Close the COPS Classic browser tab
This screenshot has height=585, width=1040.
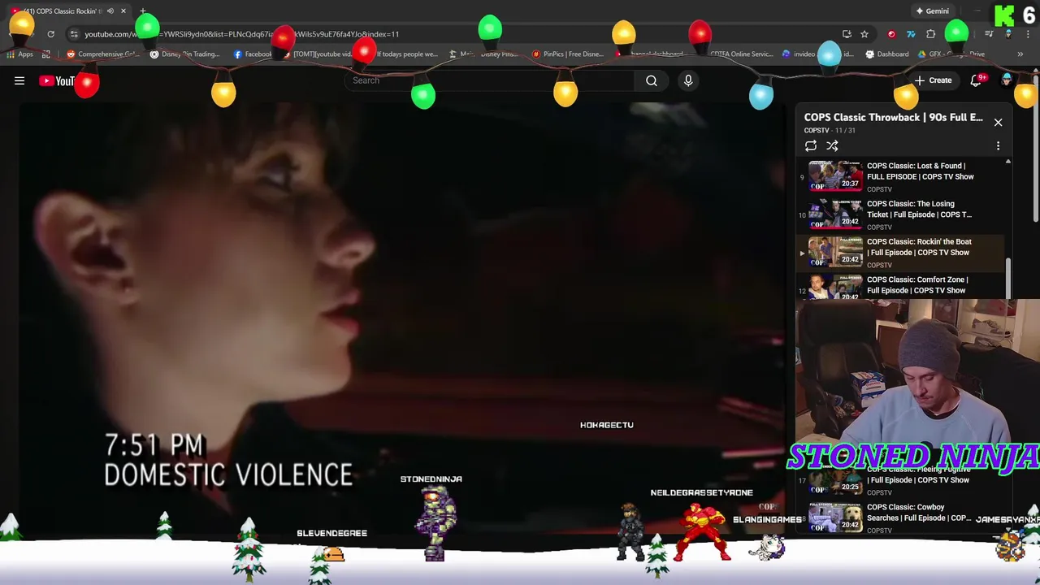coord(123,11)
